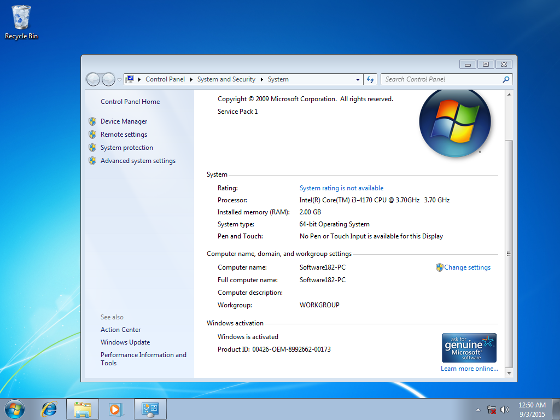Open Performance Information and Tools
The height and width of the screenshot is (420, 560).
[143, 359]
